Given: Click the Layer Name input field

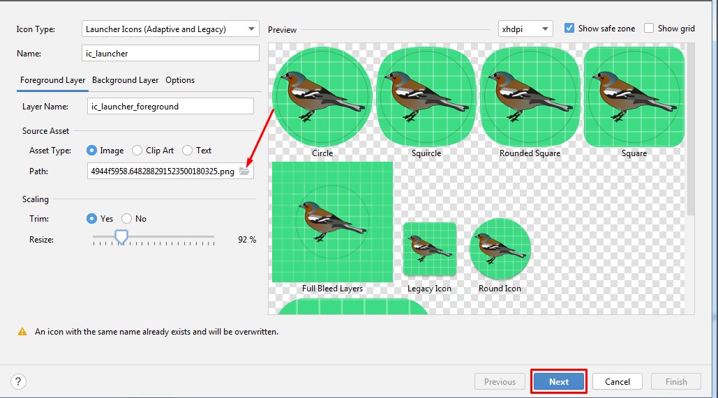Looking at the screenshot, I should (x=170, y=106).
